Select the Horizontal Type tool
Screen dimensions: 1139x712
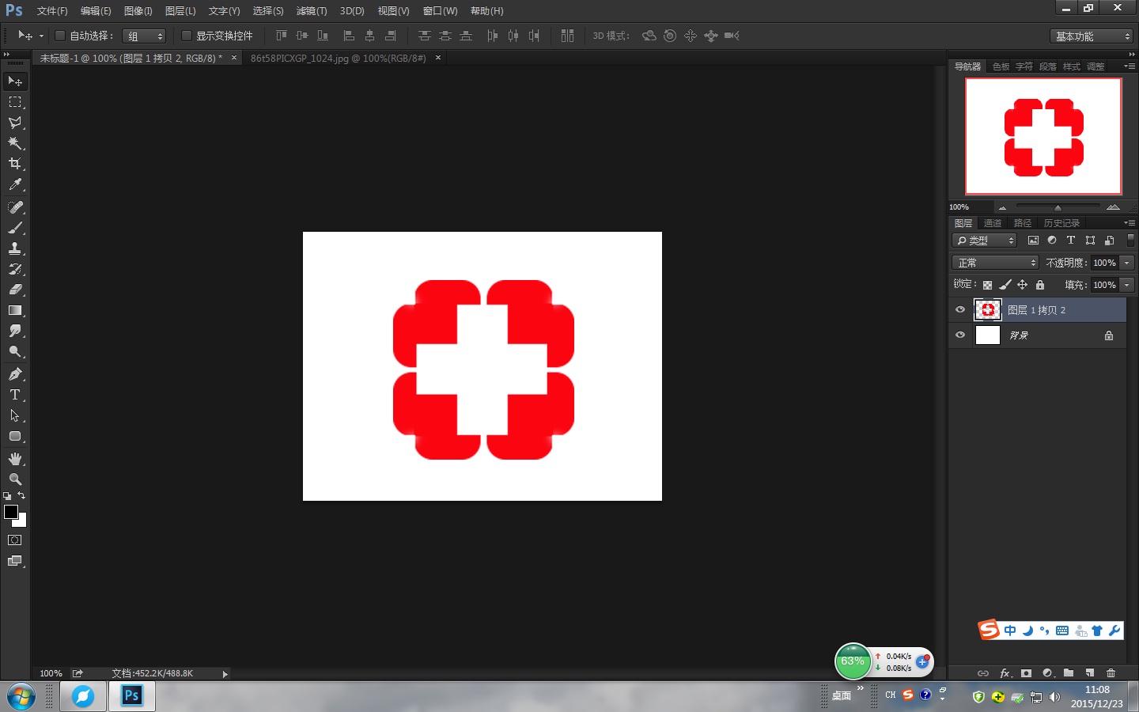(x=15, y=395)
